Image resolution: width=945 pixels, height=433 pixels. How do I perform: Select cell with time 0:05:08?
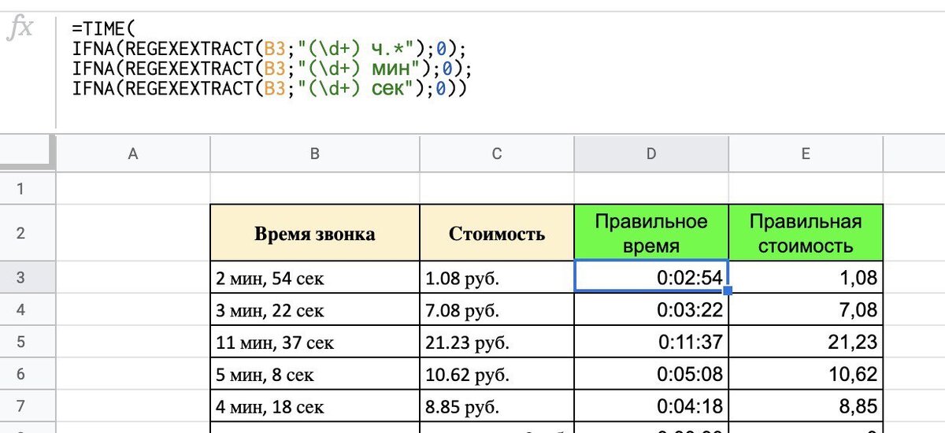pos(651,374)
